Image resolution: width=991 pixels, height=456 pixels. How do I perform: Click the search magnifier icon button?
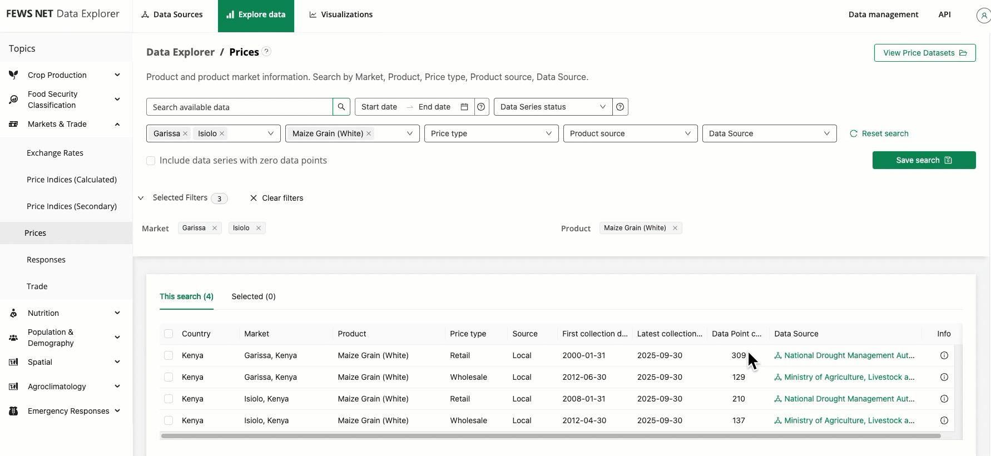[x=341, y=107]
